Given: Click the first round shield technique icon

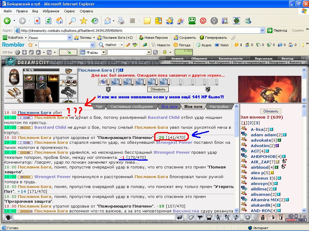Looking at the screenshot, I should coord(103,82).
